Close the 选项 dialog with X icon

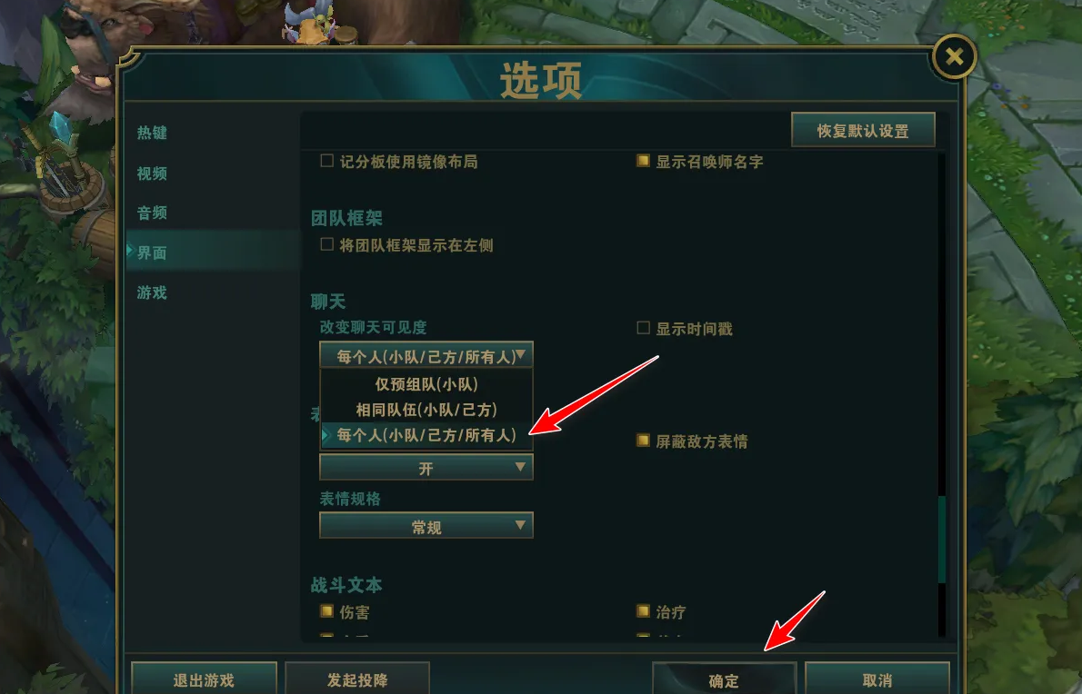955,56
